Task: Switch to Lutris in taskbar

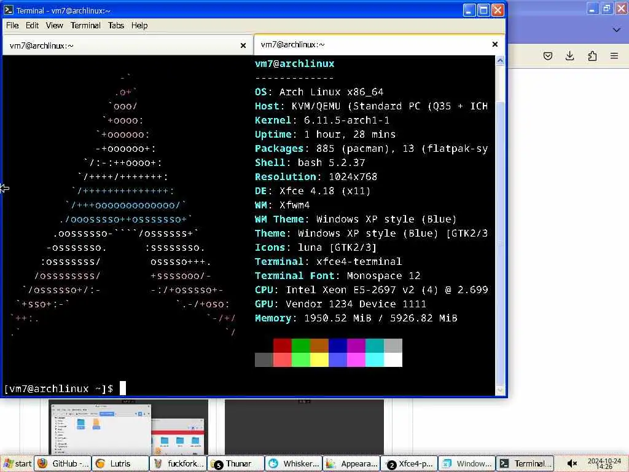Action: 120,463
